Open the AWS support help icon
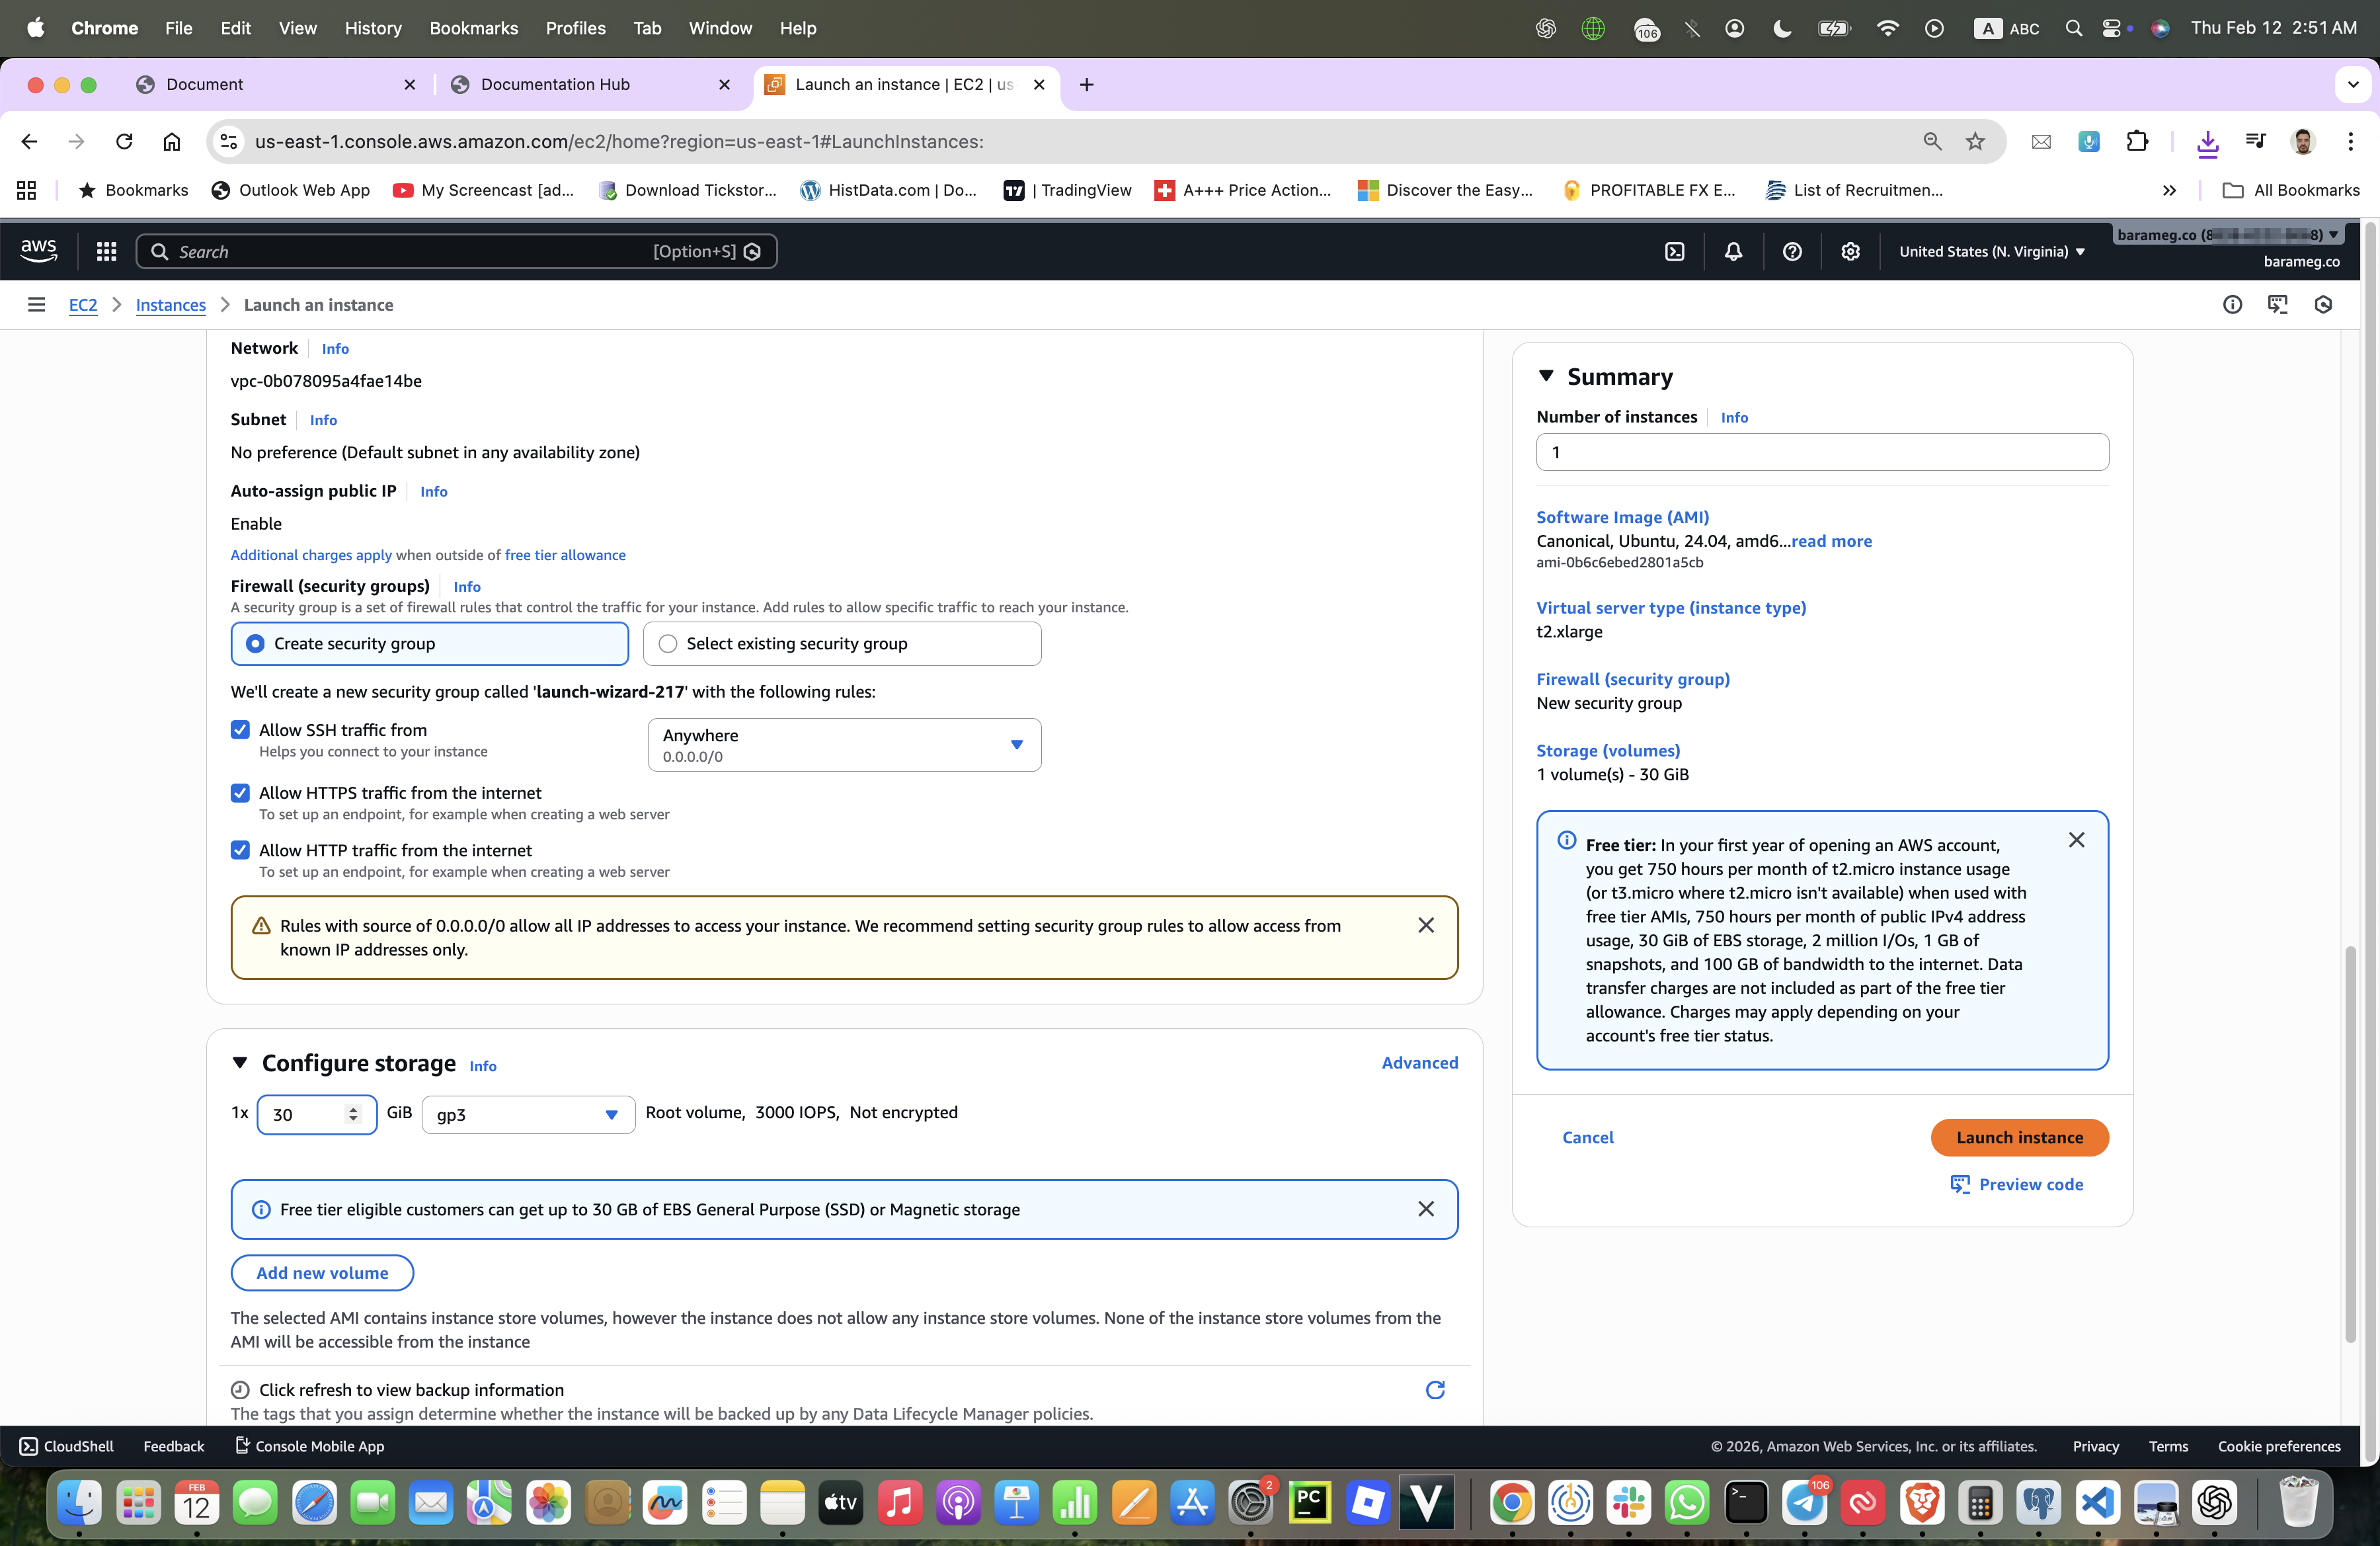Screen dimensions: 2380x1546 click(1792, 252)
